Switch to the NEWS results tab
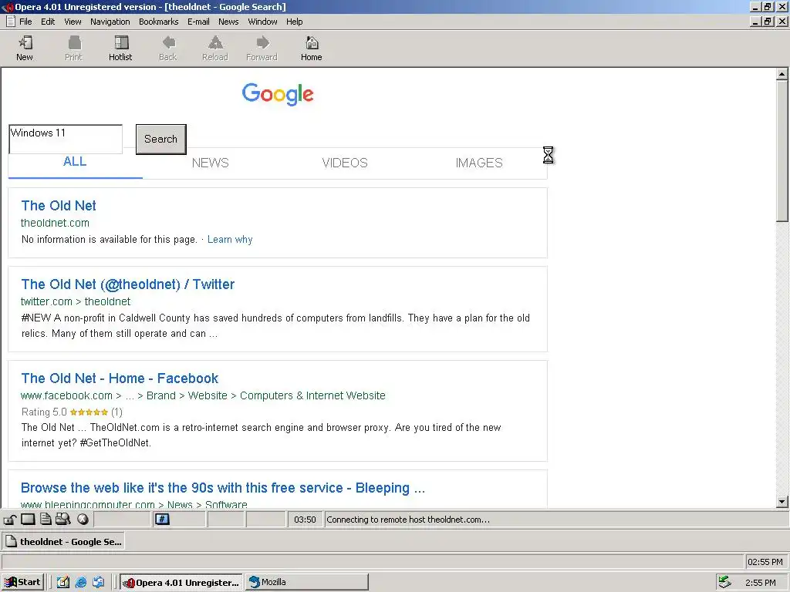790x592 pixels. point(210,163)
